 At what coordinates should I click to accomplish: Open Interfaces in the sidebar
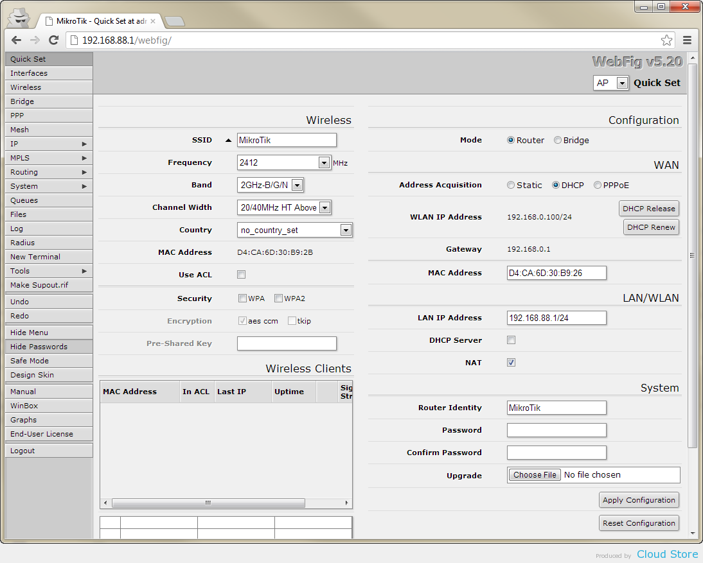pyautogui.click(x=49, y=73)
